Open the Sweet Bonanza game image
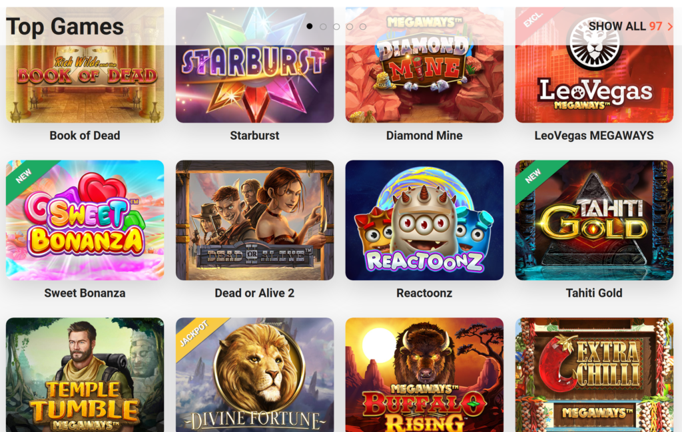 85,220
